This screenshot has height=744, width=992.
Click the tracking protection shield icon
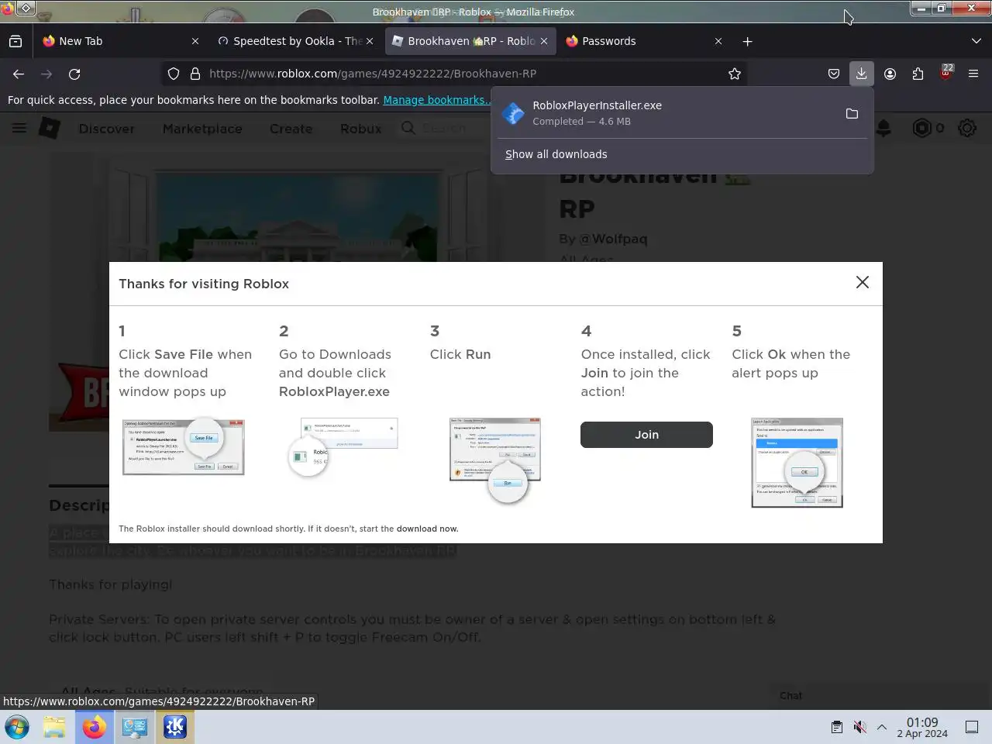pos(174,74)
